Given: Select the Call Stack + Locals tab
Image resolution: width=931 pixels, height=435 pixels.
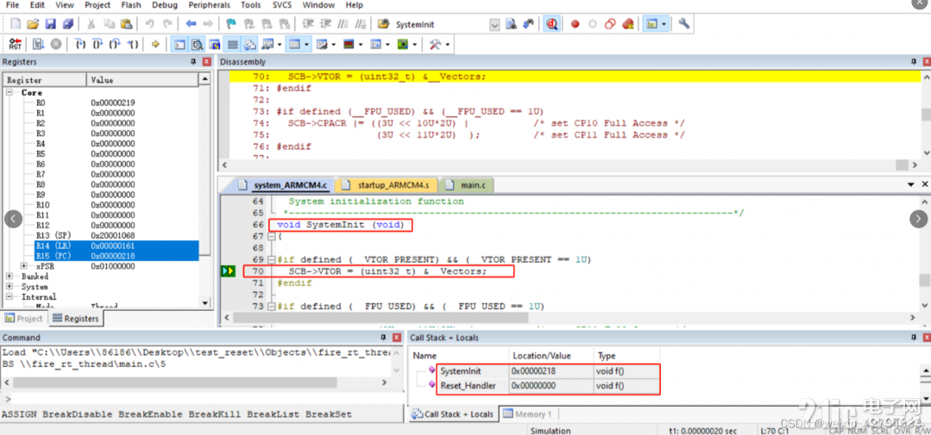Looking at the screenshot, I should (452, 414).
